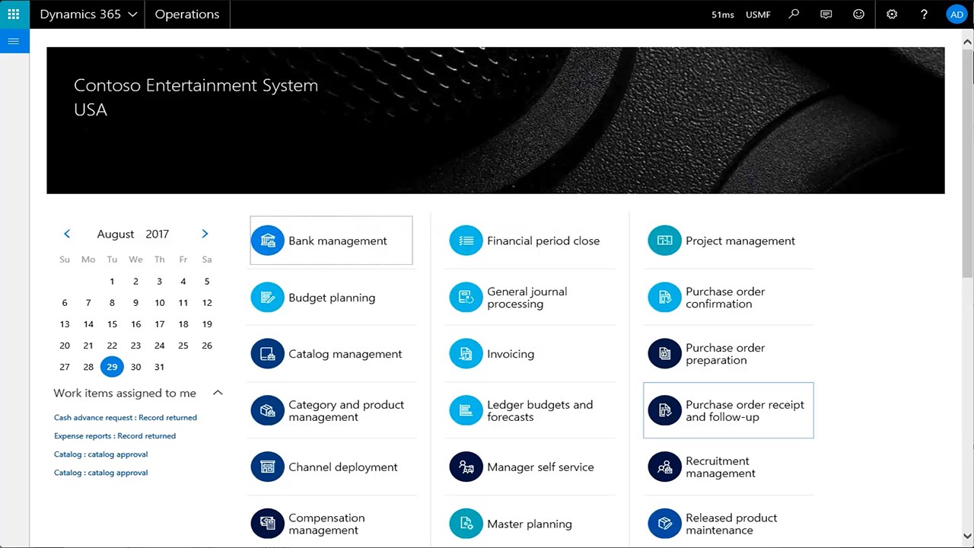The height and width of the screenshot is (548, 974).
Task: Click the General journal processing icon
Action: [466, 298]
